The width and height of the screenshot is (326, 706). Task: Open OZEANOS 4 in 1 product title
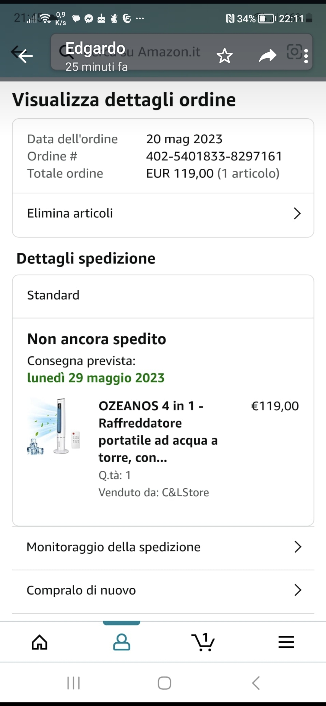(x=158, y=431)
